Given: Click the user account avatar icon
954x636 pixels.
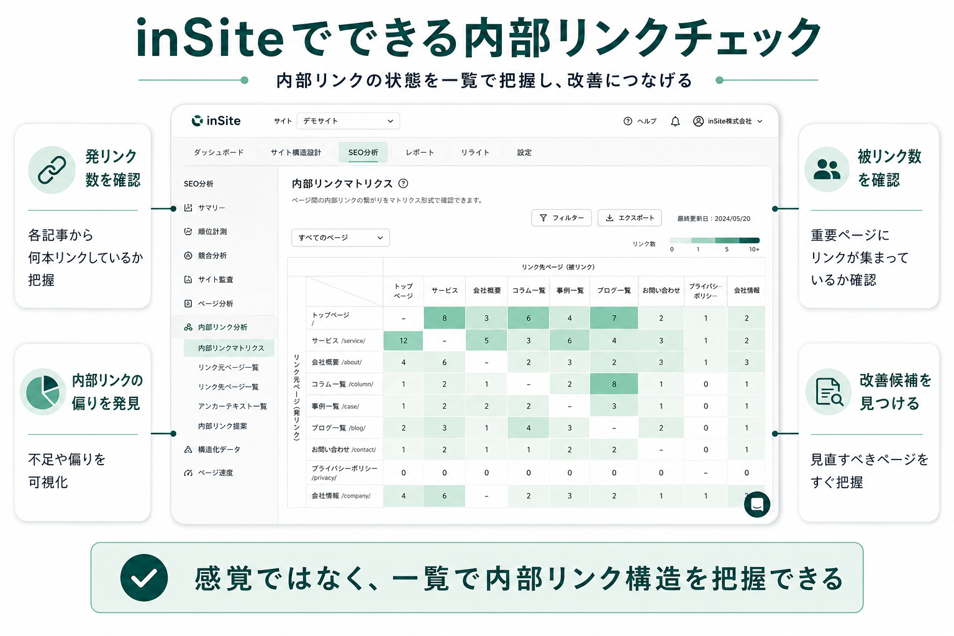Looking at the screenshot, I should pyautogui.click(x=698, y=121).
